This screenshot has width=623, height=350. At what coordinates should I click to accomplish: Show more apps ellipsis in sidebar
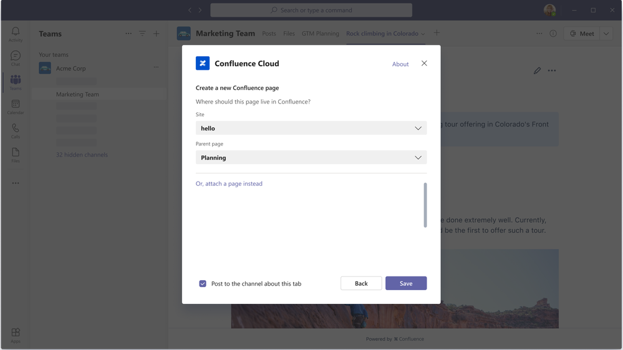point(16,183)
